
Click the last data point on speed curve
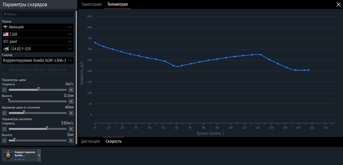click(x=309, y=70)
